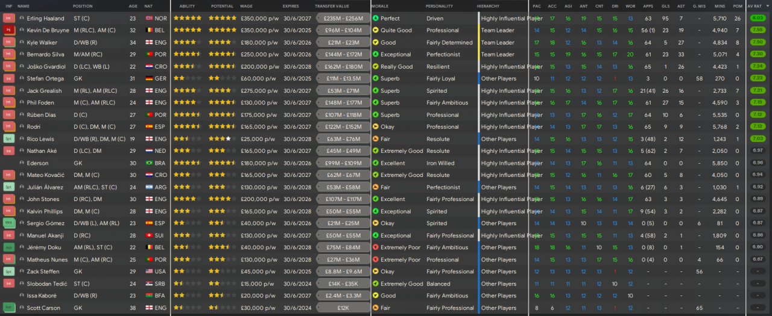Viewport: 772px width, 316px height.
Task: Click the person icon beside Ederson's name
Action: point(22,163)
